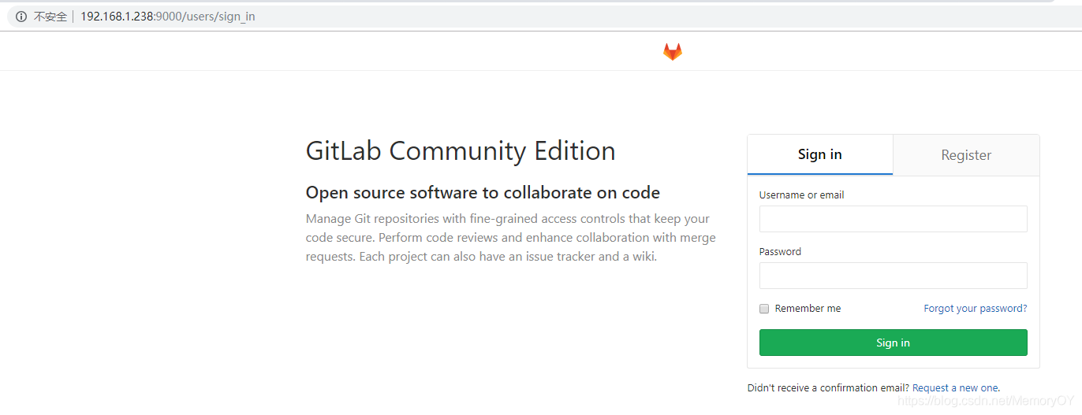Click the Manage Git repositories description paragraph
This screenshot has height=415, width=1082.
click(511, 238)
